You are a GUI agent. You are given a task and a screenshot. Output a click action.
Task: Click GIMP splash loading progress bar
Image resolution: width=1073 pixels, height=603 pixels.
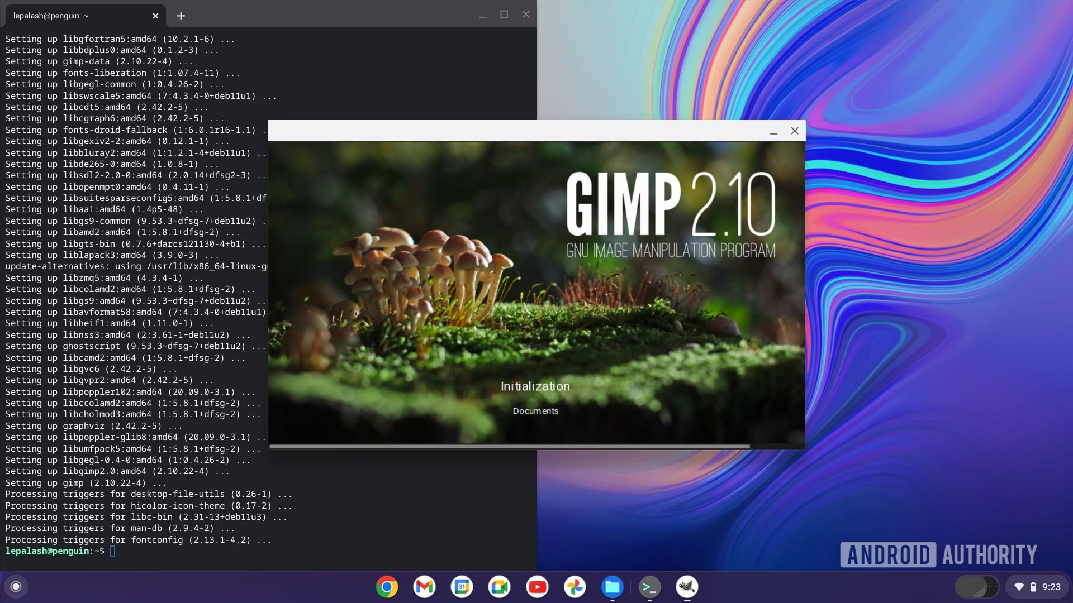tap(509, 446)
